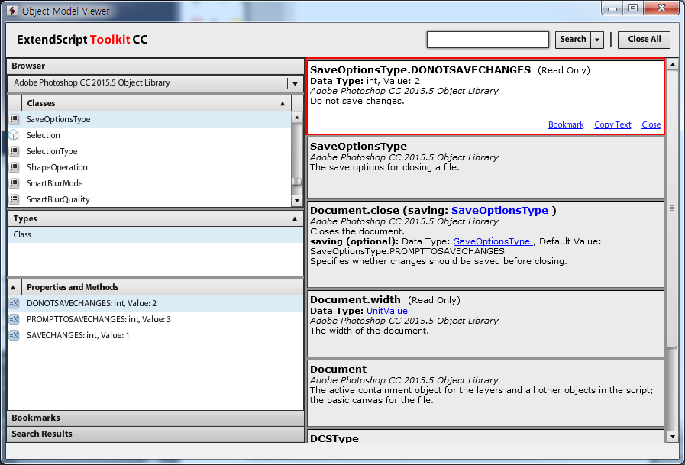This screenshot has height=465, width=685.
Task: Click the SAVECHANGES property icon
Action: [x=14, y=335]
